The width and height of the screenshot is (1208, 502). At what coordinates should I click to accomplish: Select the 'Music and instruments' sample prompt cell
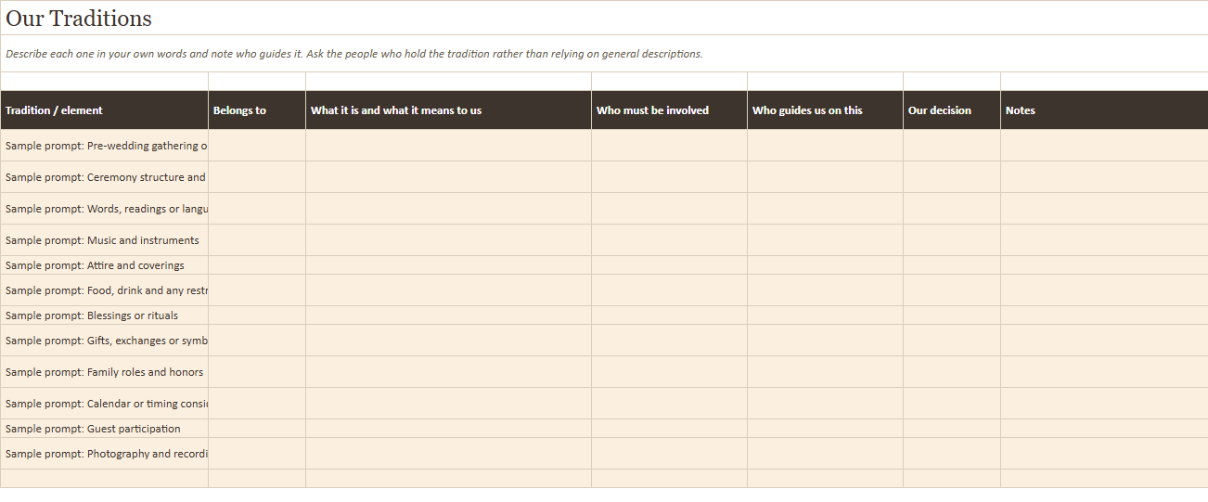tap(104, 240)
